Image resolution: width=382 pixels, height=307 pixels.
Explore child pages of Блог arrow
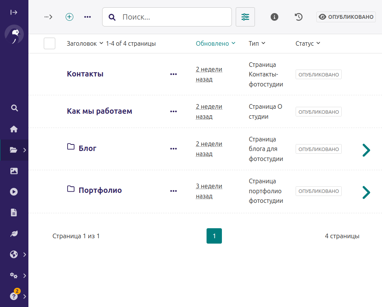click(366, 150)
